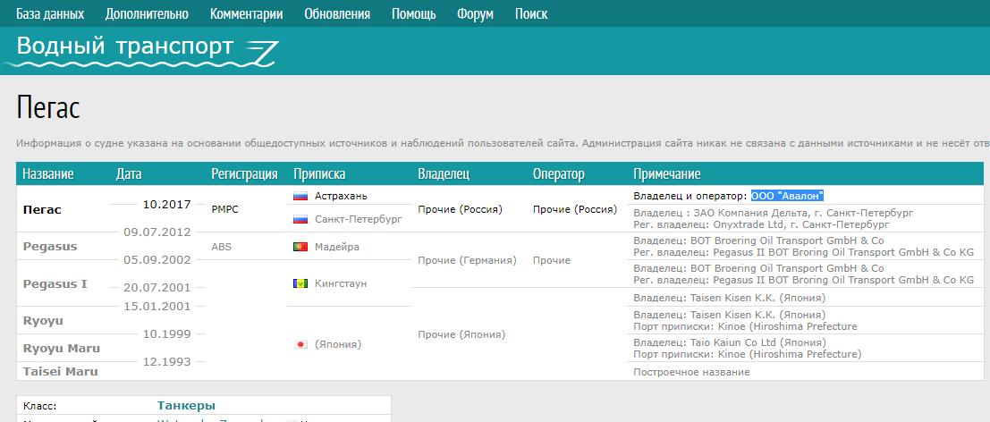
Task: Click the date 20.07.2001
Action: point(157,288)
